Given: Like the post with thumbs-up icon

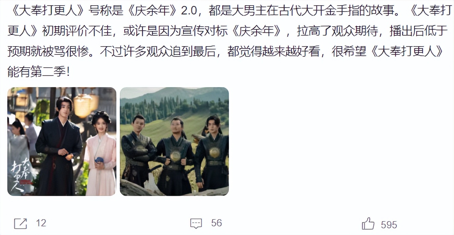Looking at the screenshot, I should click(x=368, y=223).
